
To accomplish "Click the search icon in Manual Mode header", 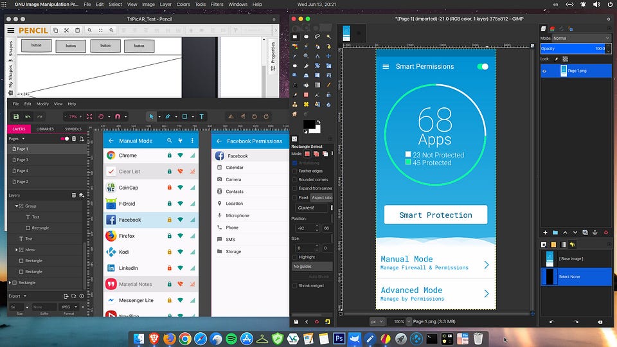I will 170,141.
